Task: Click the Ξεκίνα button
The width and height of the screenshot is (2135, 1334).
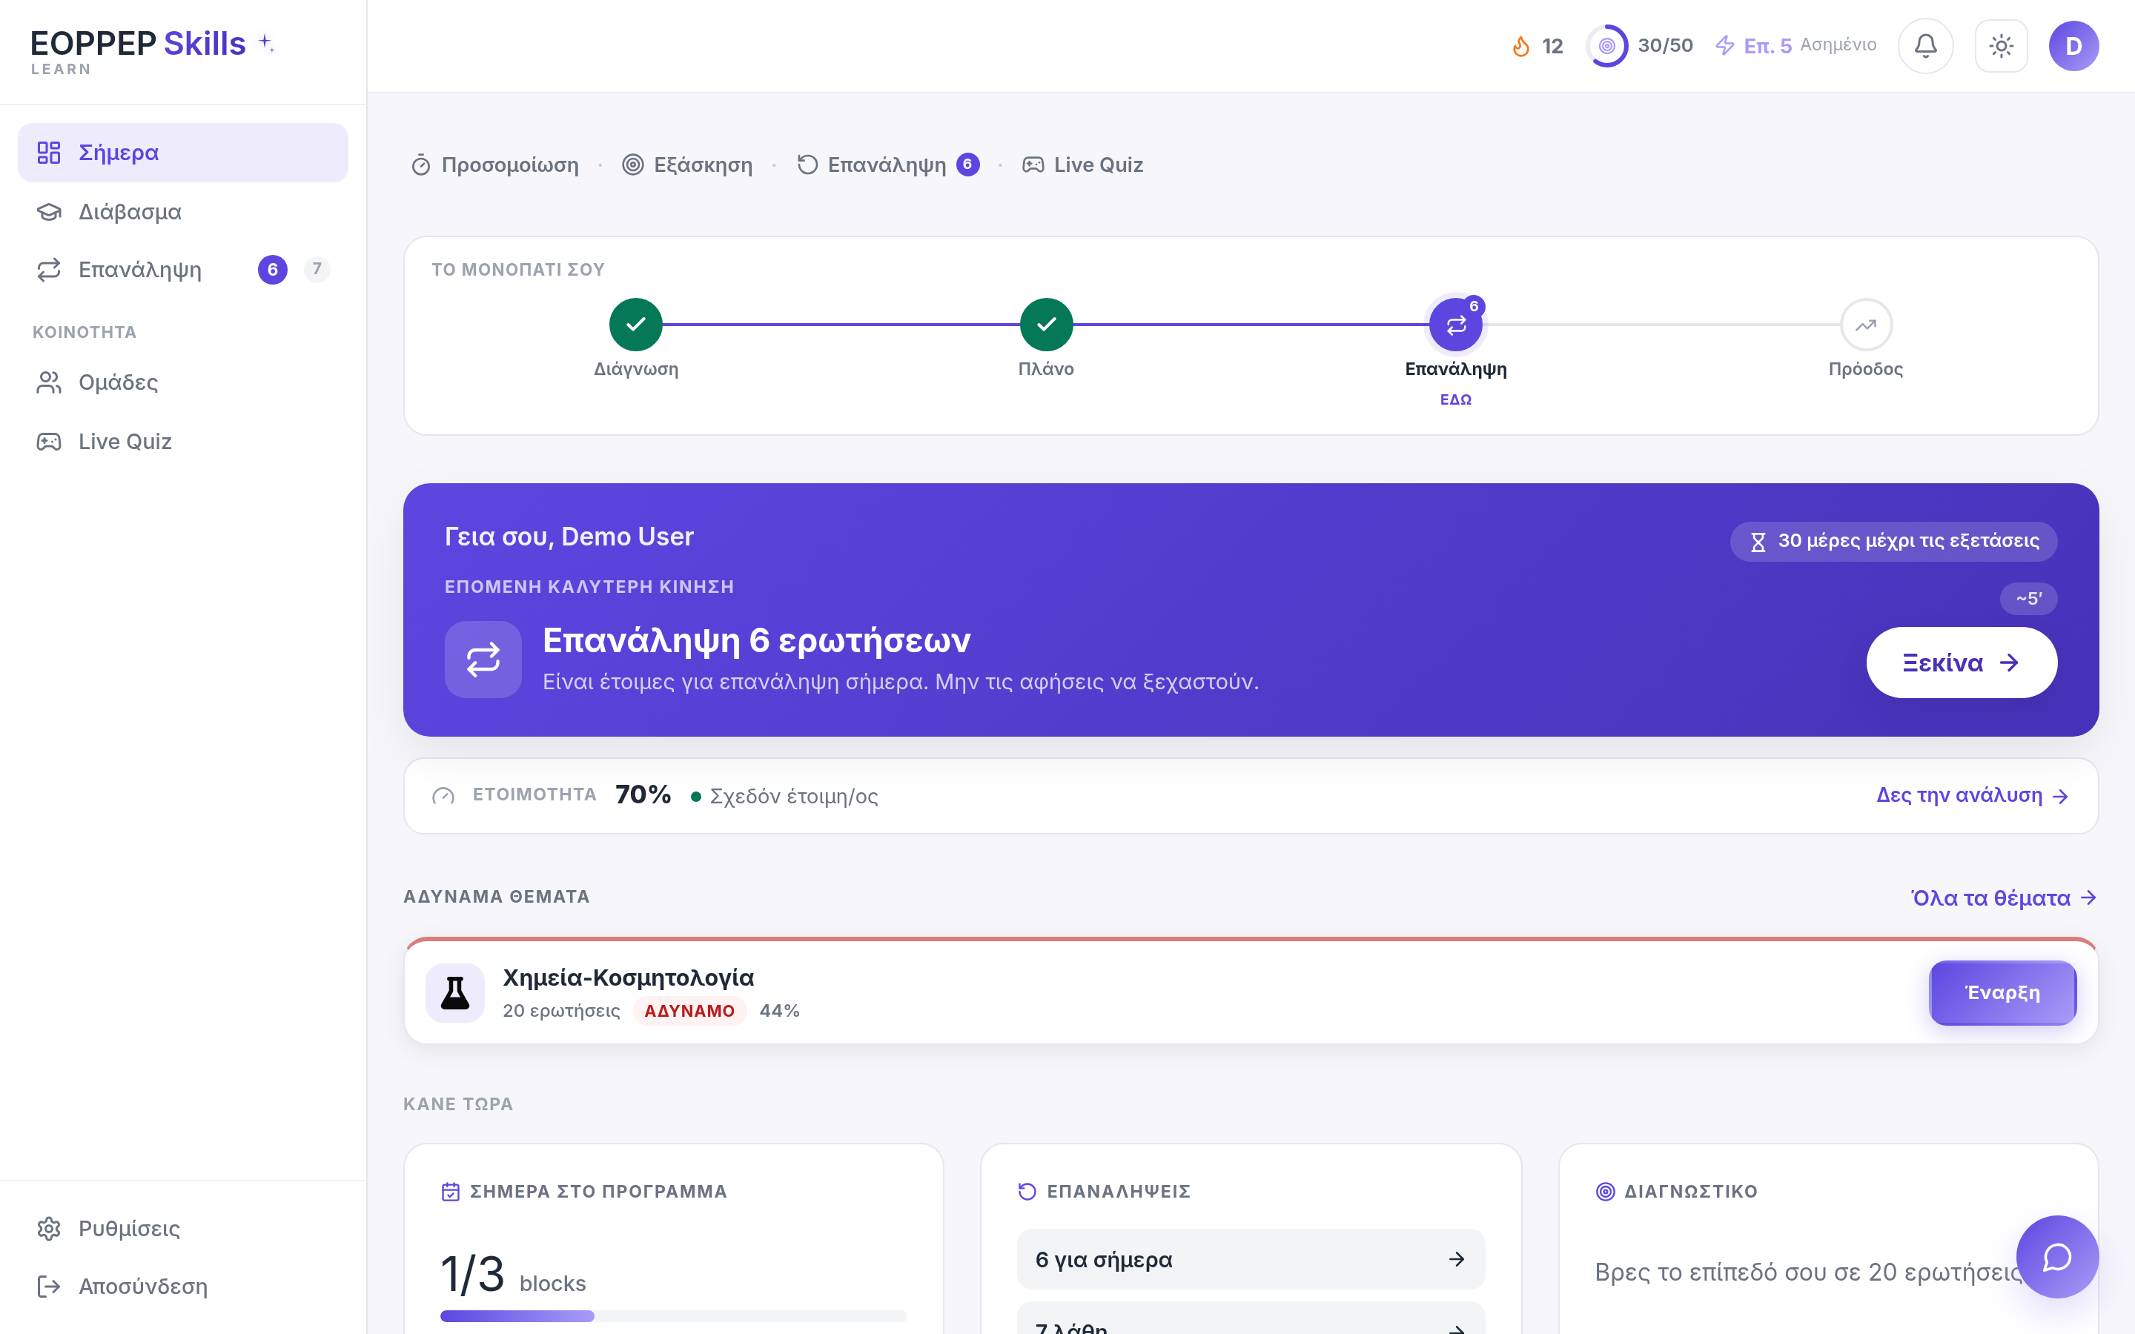Action: (1962, 663)
